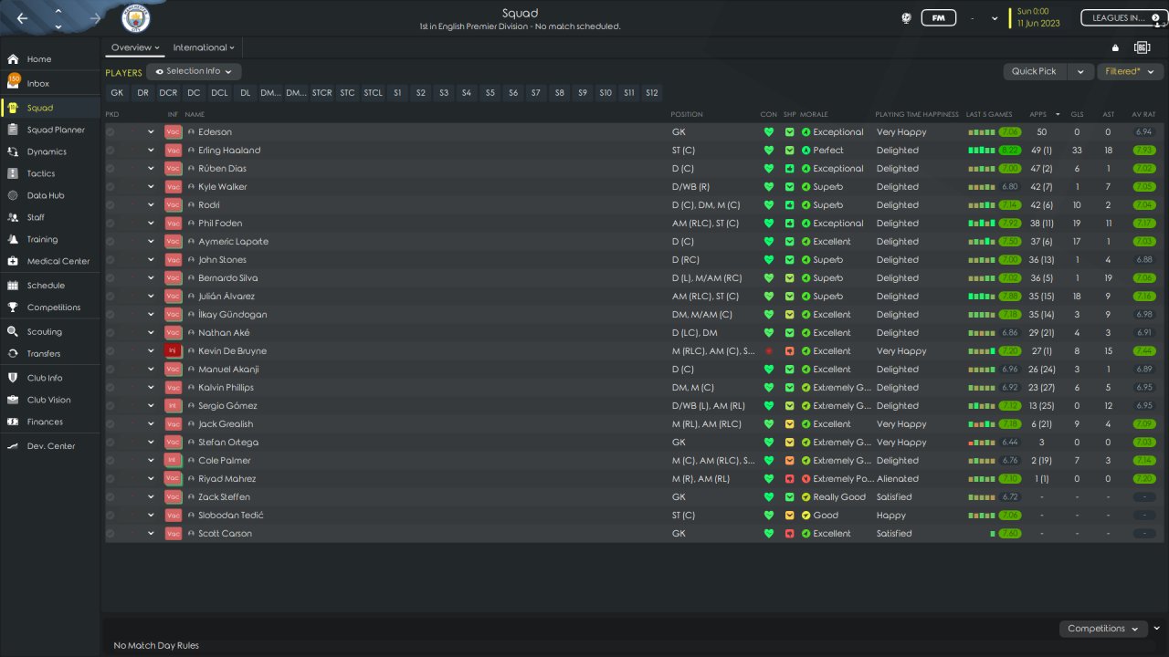The image size is (1169, 657).
Task: Click Scott Carson's red sharpness icon
Action: tap(790, 534)
